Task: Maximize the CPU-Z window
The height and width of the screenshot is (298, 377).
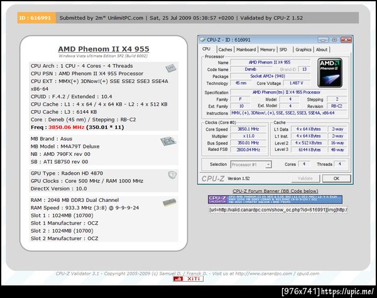Action: [x=334, y=40]
